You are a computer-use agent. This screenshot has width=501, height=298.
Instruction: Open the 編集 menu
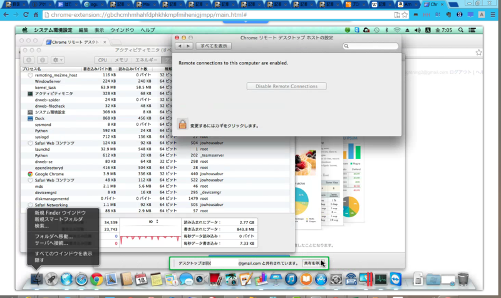(83, 30)
